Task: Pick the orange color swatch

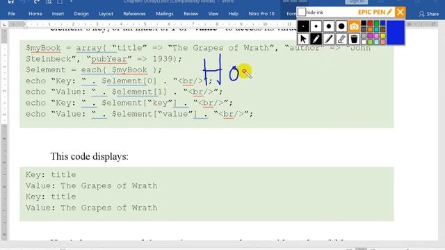Action: (370, 29)
